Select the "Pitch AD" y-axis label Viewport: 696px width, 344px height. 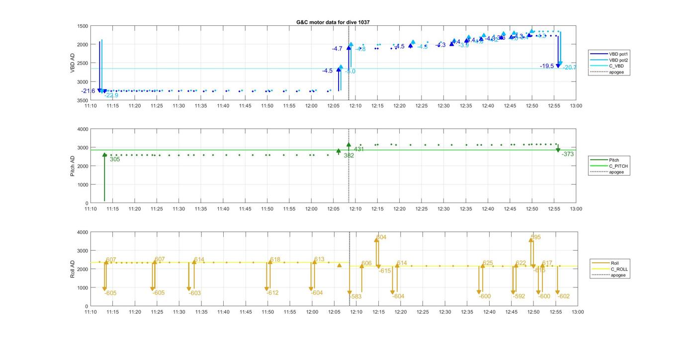coord(73,166)
